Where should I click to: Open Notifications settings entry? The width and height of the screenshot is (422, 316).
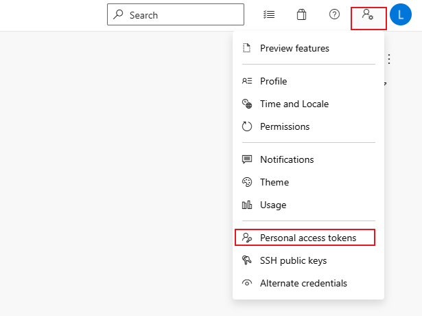coord(286,159)
